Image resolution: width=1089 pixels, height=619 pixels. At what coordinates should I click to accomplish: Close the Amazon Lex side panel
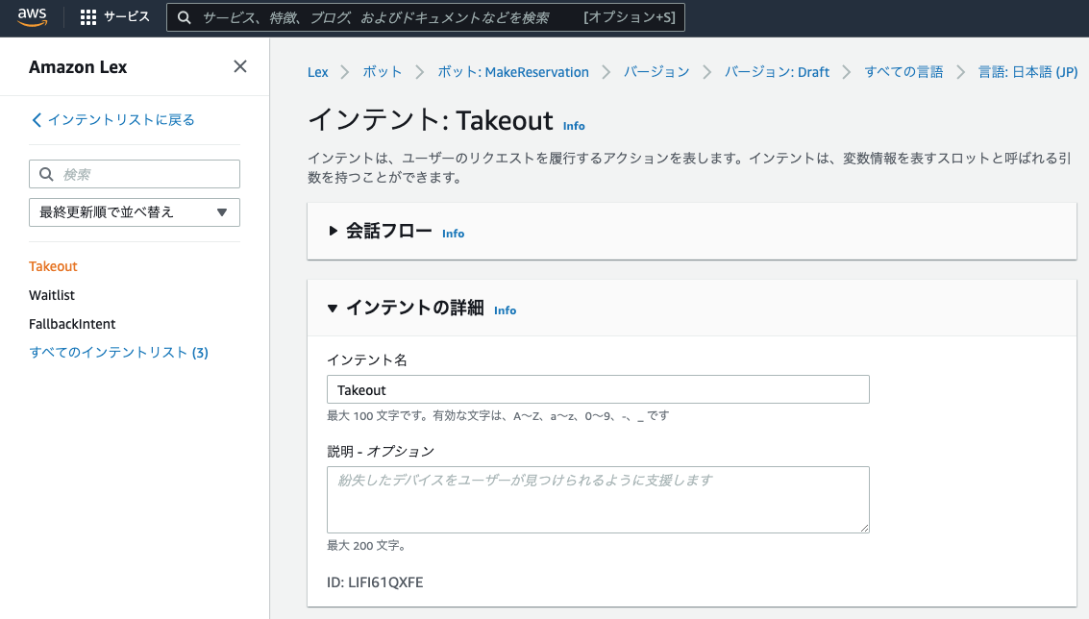point(240,66)
